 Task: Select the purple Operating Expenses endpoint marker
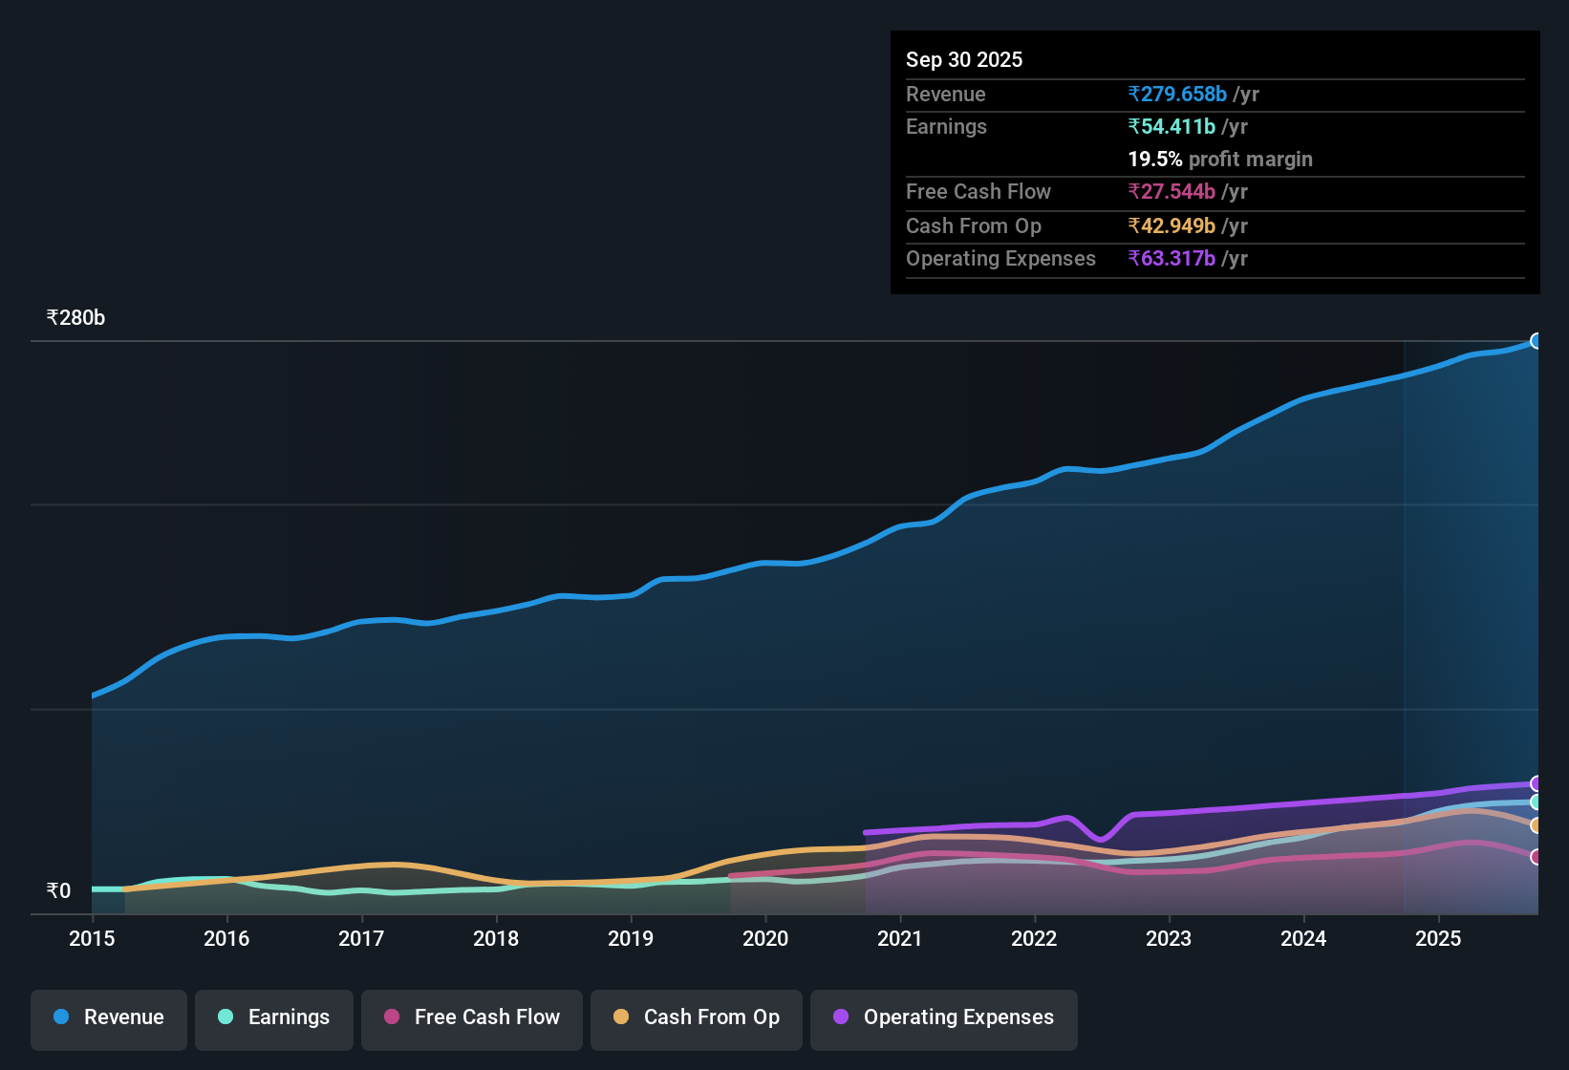[x=1537, y=783]
